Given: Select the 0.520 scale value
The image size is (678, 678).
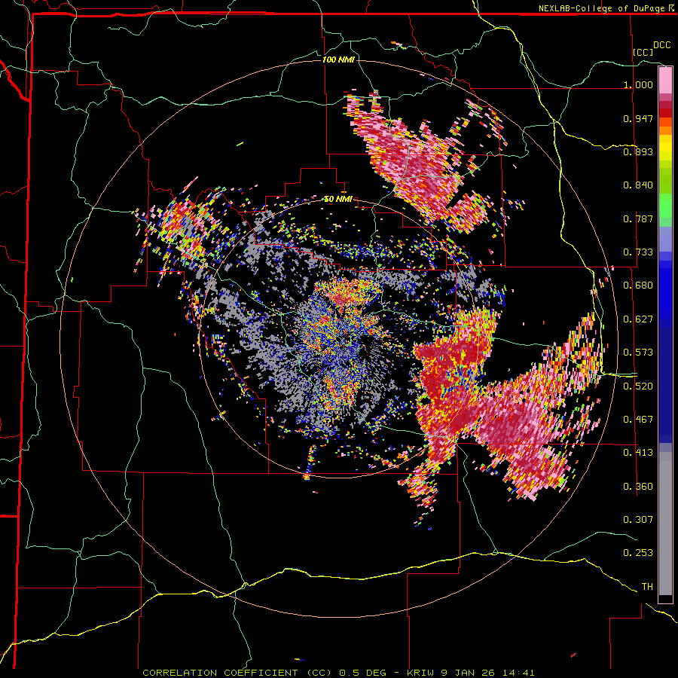Looking at the screenshot, I should tap(638, 386).
